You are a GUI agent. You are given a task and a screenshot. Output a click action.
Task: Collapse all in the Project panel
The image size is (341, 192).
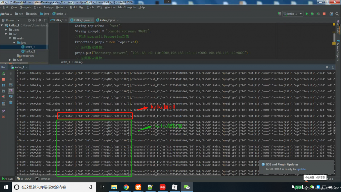[34, 20]
